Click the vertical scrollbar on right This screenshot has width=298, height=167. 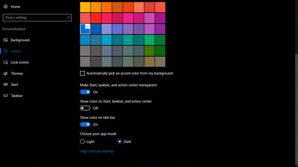[297, 110]
